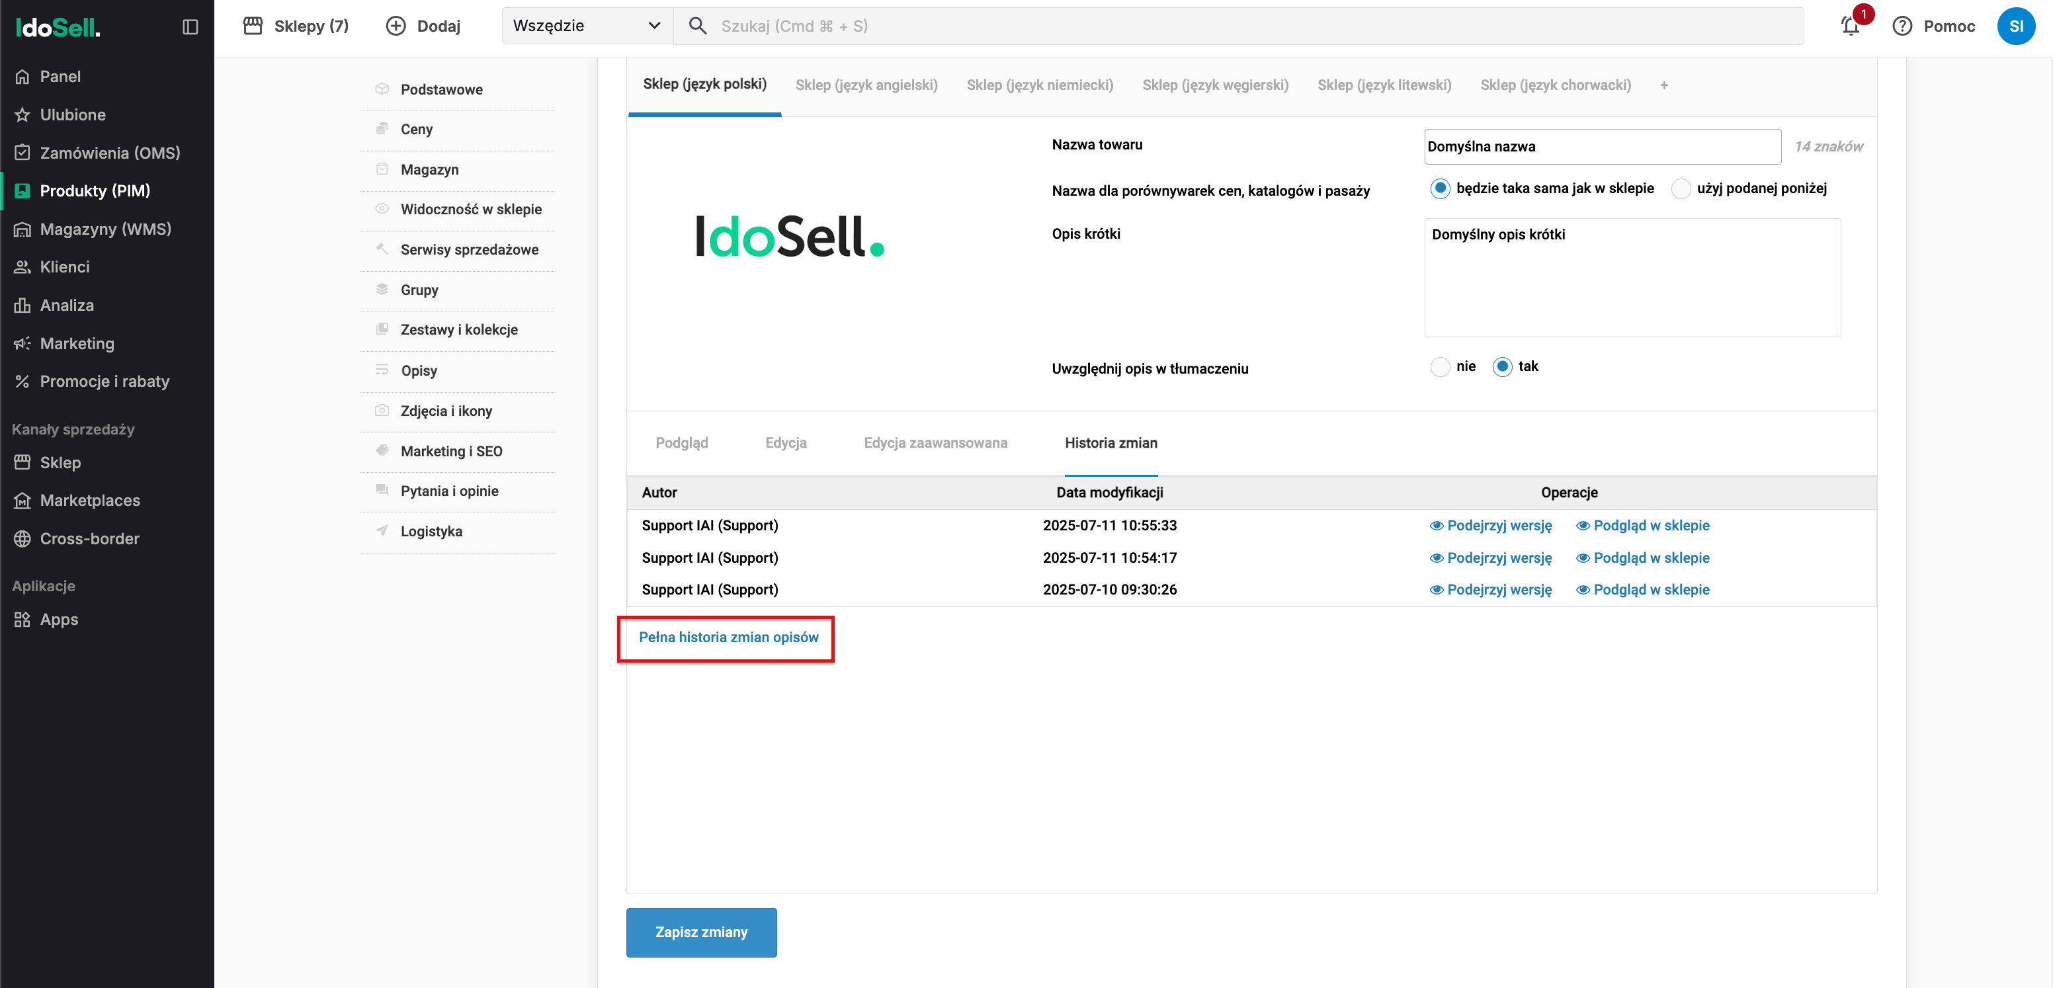Click the IdoSell product image thumbnail
Screen dimensions: 2053x988
click(x=790, y=237)
